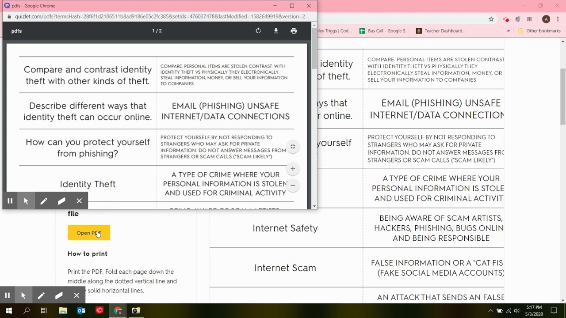Open the Chrome profile avatar "A"
Screen dimensions: 566x318
(546, 19)
